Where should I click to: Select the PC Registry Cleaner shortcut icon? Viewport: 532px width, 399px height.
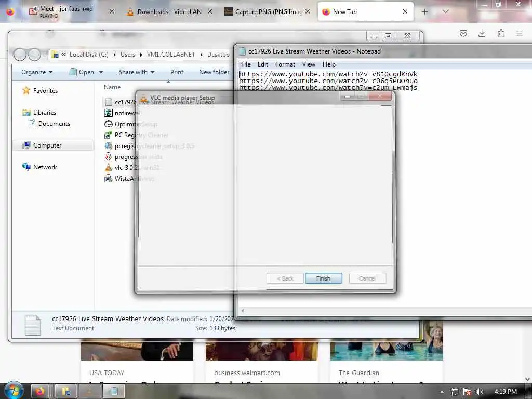[108, 135]
